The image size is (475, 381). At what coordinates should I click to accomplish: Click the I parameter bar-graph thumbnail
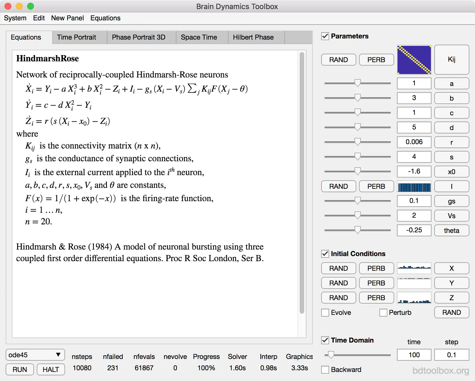click(414, 187)
